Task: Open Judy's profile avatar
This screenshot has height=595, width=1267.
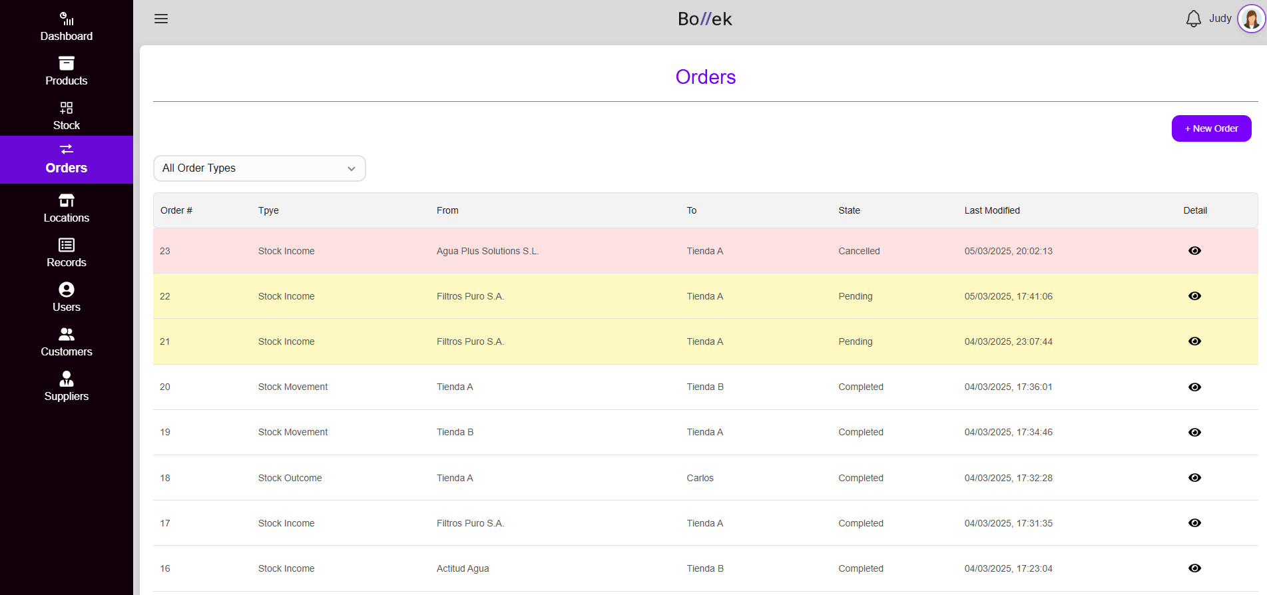Action: (x=1251, y=19)
